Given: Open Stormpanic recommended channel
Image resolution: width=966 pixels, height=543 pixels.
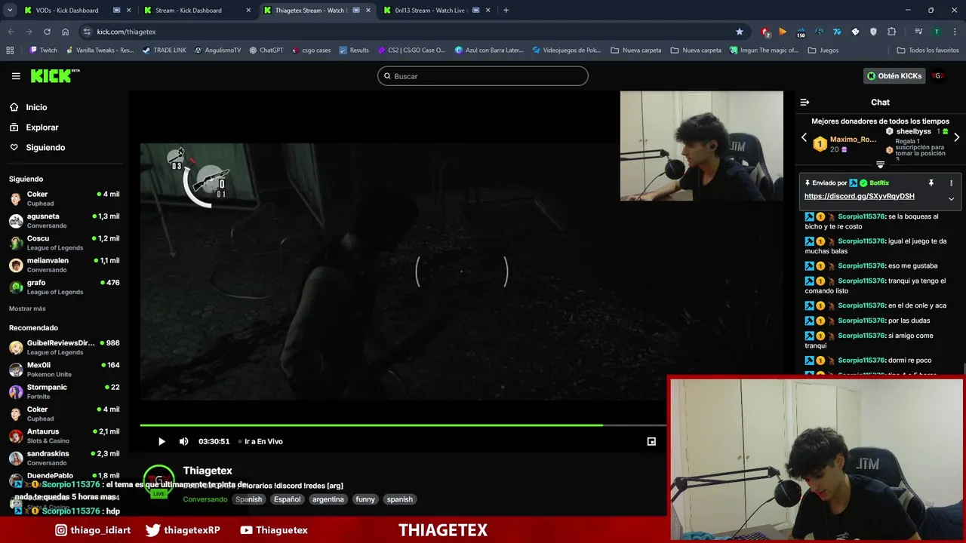Looking at the screenshot, I should [x=64, y=391].
